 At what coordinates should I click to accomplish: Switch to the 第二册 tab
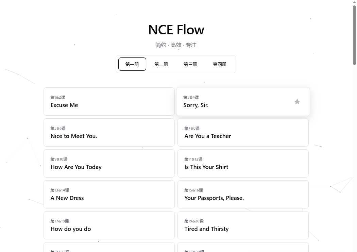[x=161, y=64]
